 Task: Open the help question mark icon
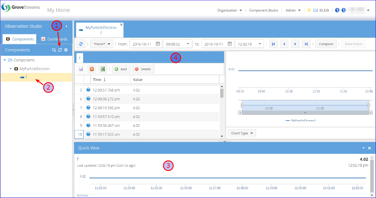[344, 10]
